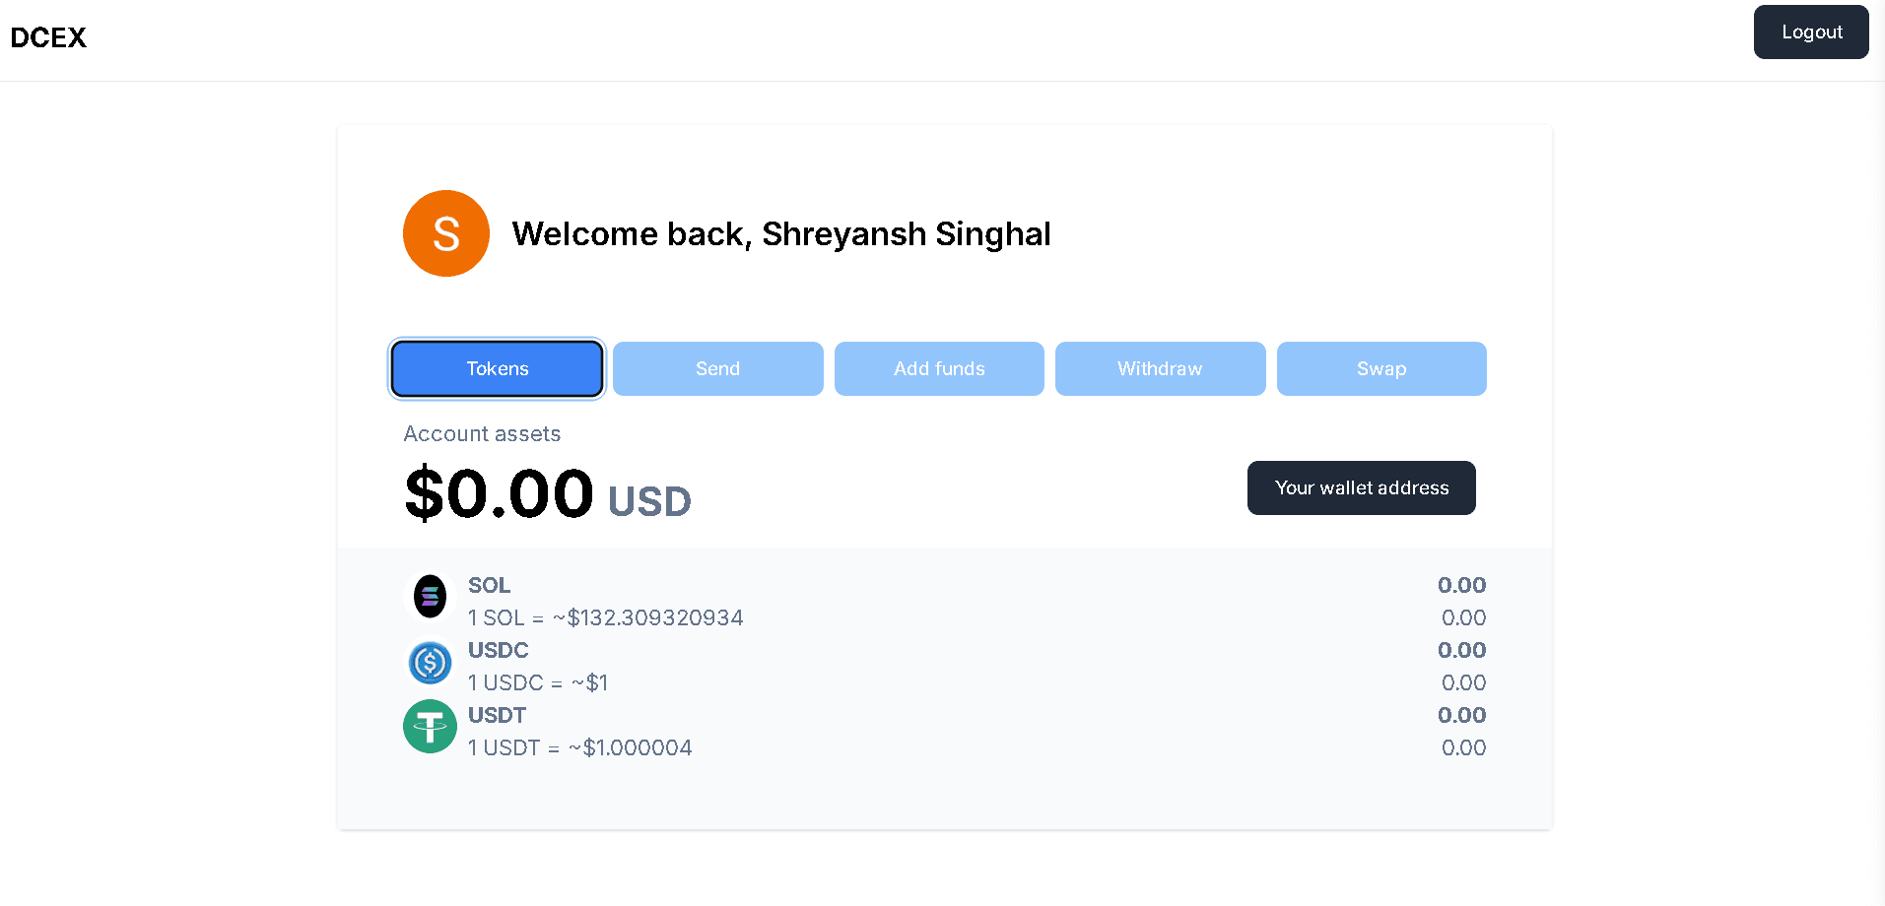This screenshot has width=1885, height=906.
Task: Click the green USDT Tether icon
Action: (430, 727)
